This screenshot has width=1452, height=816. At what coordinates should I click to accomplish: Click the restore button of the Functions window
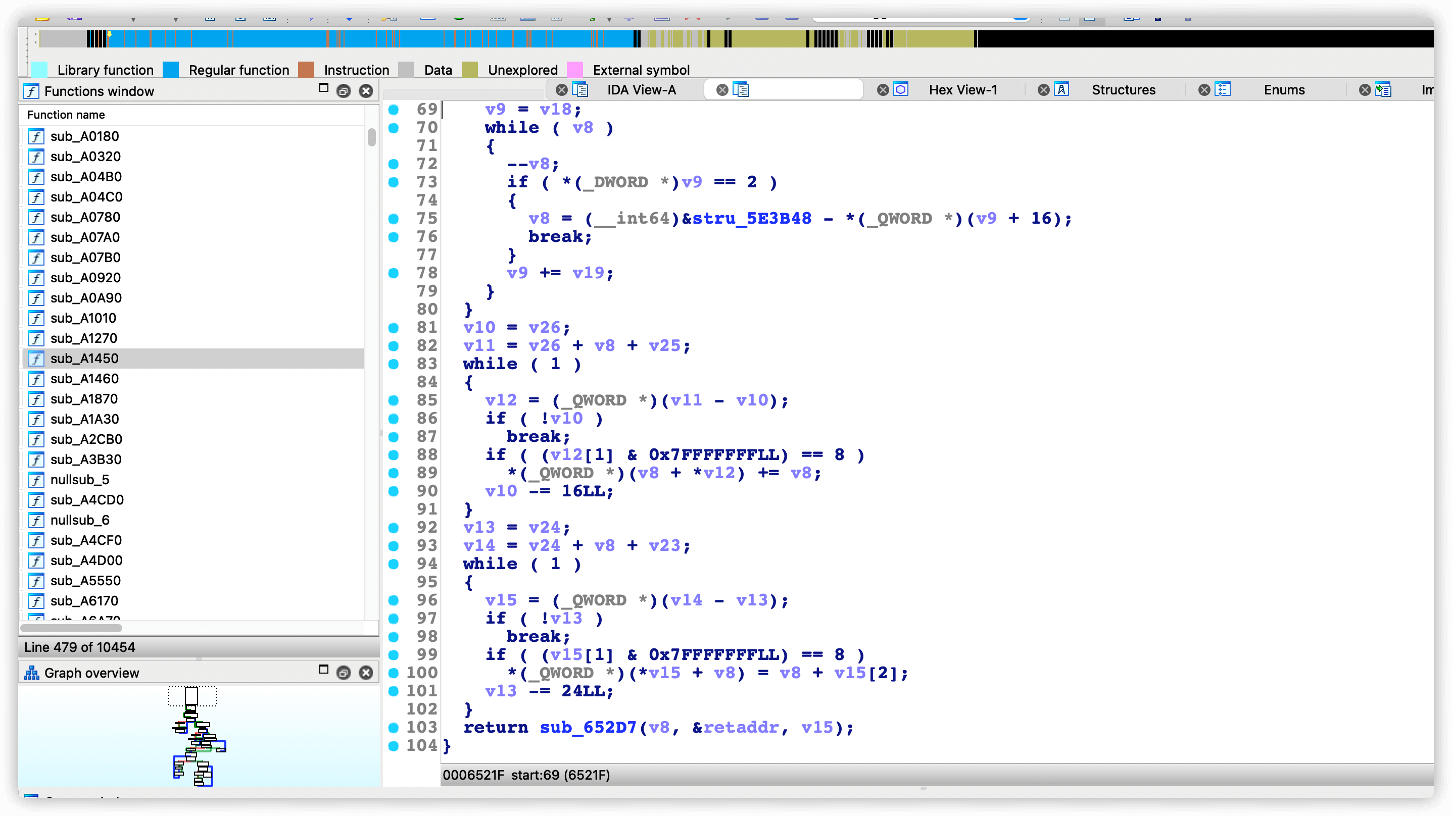[343, 91]
